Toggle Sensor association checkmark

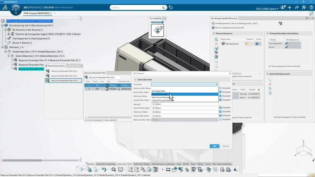pyautogui.click(x=287, y=47)
